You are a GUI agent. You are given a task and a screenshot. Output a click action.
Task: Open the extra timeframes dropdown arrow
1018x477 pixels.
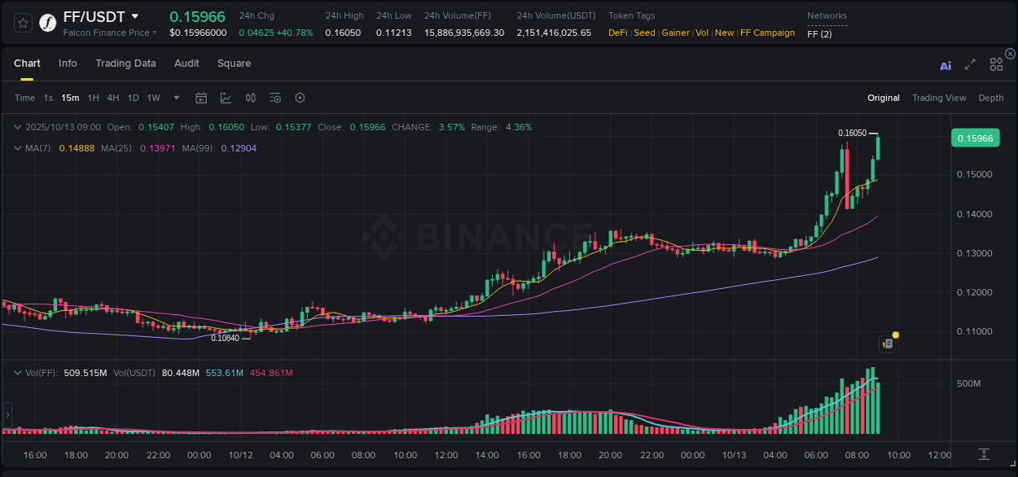[x=176, y=97]
